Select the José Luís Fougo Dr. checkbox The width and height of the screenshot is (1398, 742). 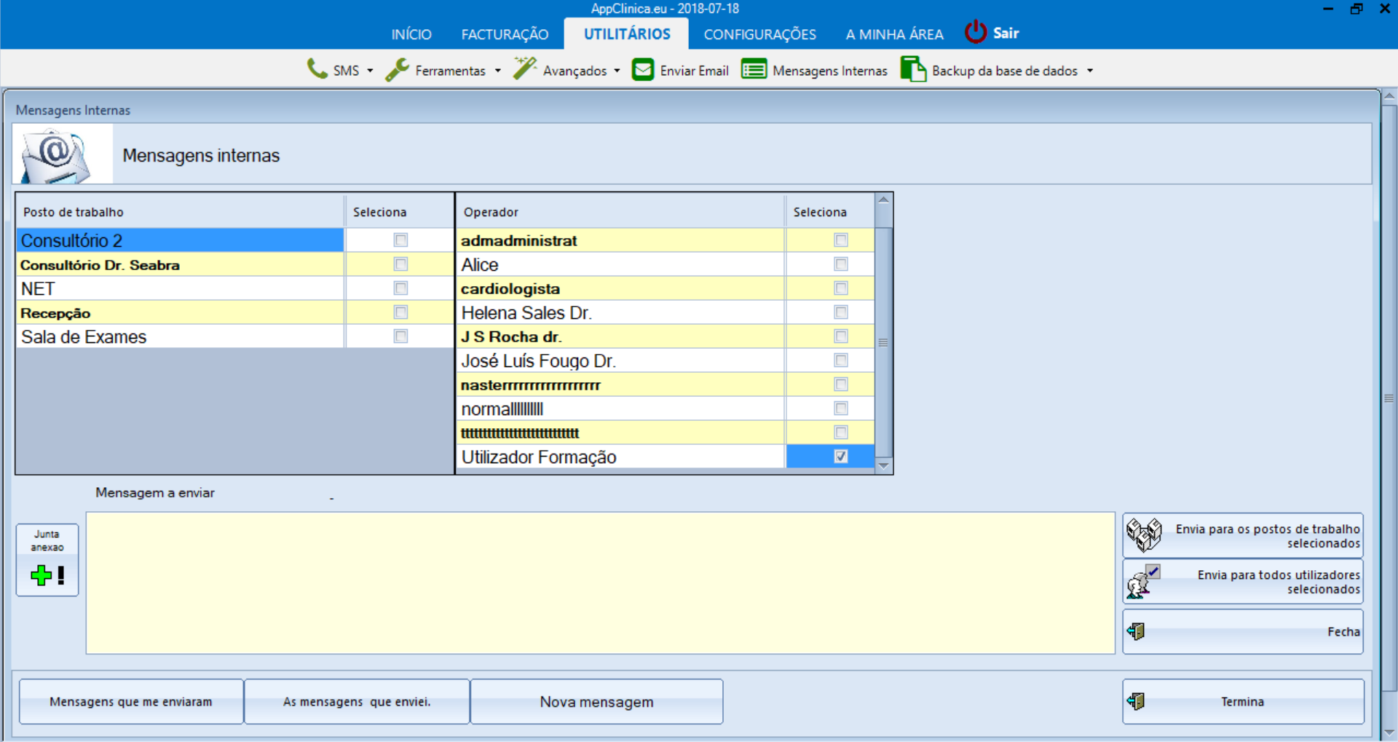point(841,360)
